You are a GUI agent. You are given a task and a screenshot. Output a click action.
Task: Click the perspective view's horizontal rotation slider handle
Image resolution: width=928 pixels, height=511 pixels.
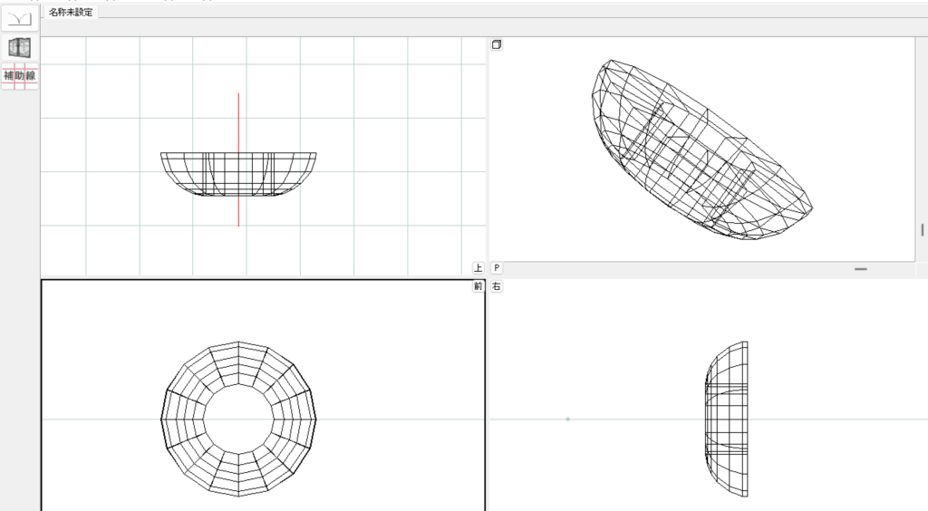[x=860, y=269]
